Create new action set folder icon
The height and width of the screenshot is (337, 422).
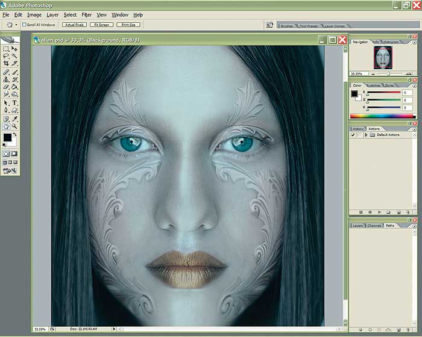pyautogui.click(x=388, y=212)
